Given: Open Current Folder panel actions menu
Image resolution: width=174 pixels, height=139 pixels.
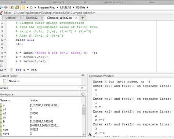Looking at the screenshot, I should click(x=83, y=76).
